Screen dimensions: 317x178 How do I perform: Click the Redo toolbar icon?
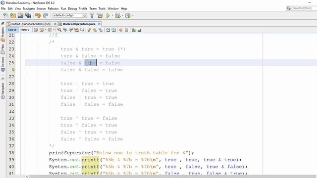point(46,15)
